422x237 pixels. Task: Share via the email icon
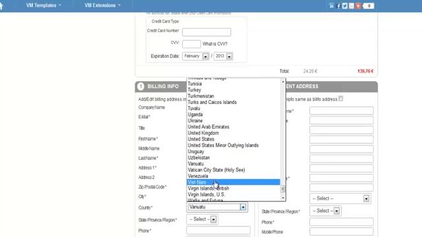pos(351,6)
